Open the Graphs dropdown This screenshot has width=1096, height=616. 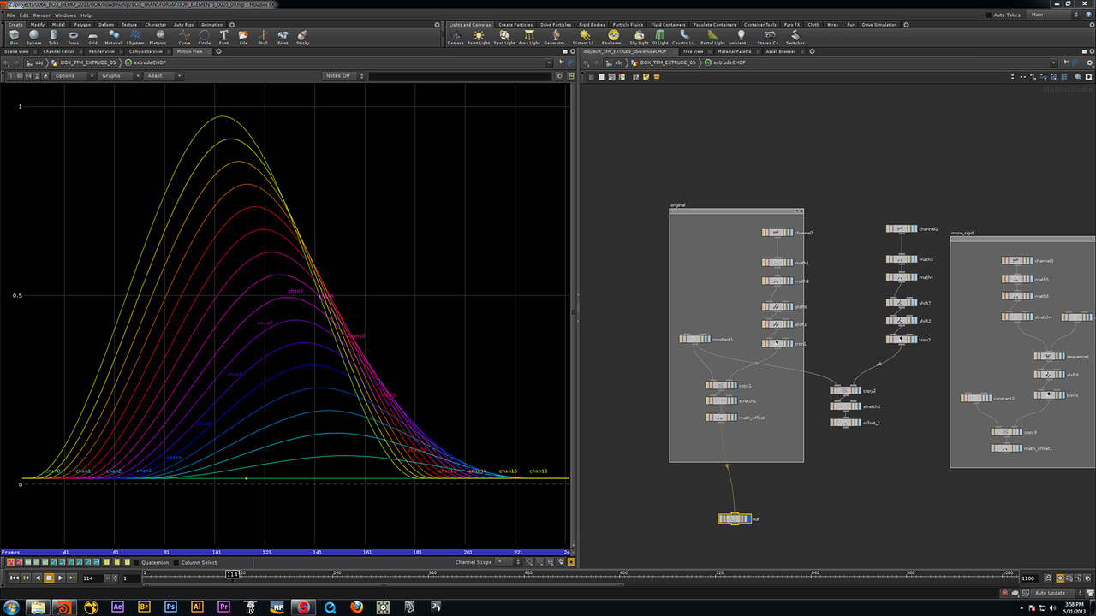119,76
